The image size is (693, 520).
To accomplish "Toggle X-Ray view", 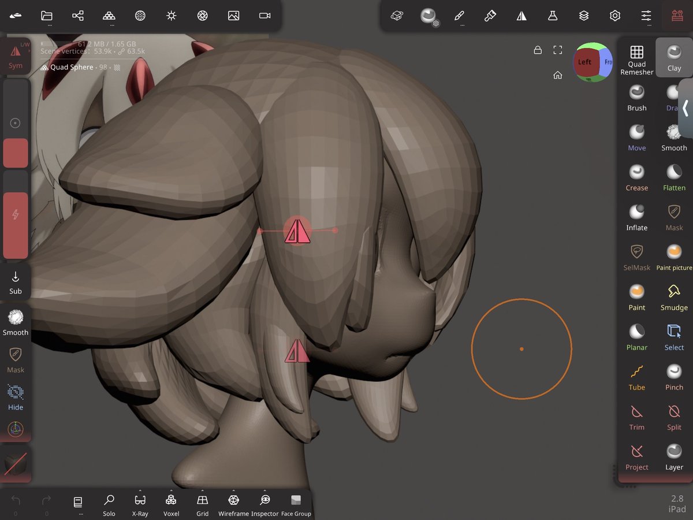I will [x=140, y=505].
